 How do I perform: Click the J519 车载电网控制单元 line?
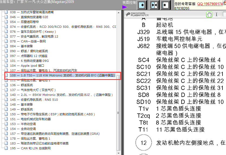coord(170,39)
